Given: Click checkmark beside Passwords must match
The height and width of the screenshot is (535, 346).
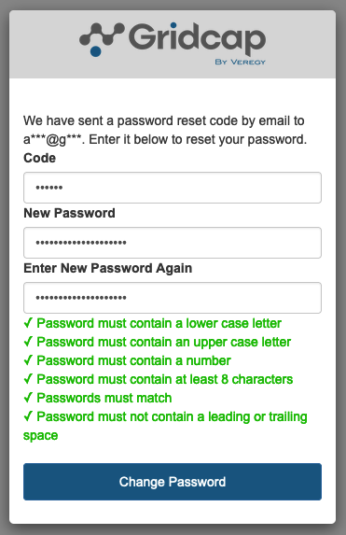Looking at the screenshot, I should 28,398.
